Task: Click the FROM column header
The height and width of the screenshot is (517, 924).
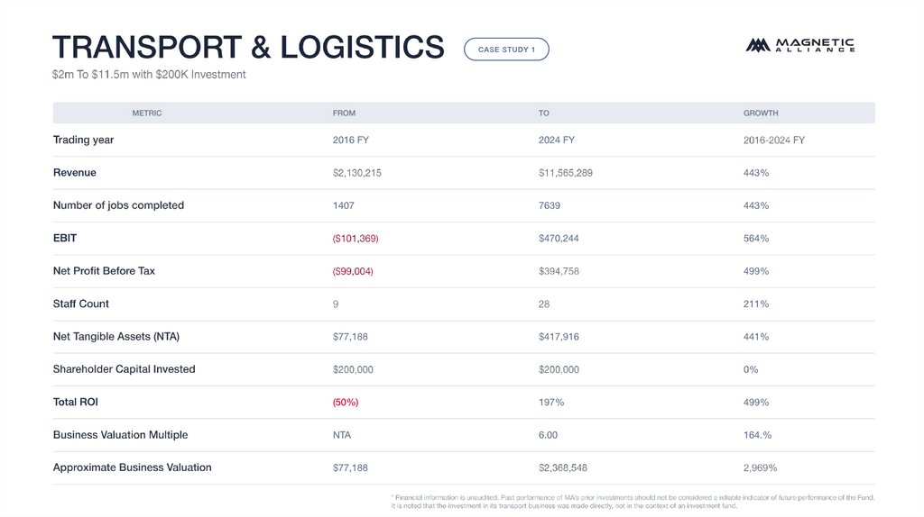Action: coord(344,113)
